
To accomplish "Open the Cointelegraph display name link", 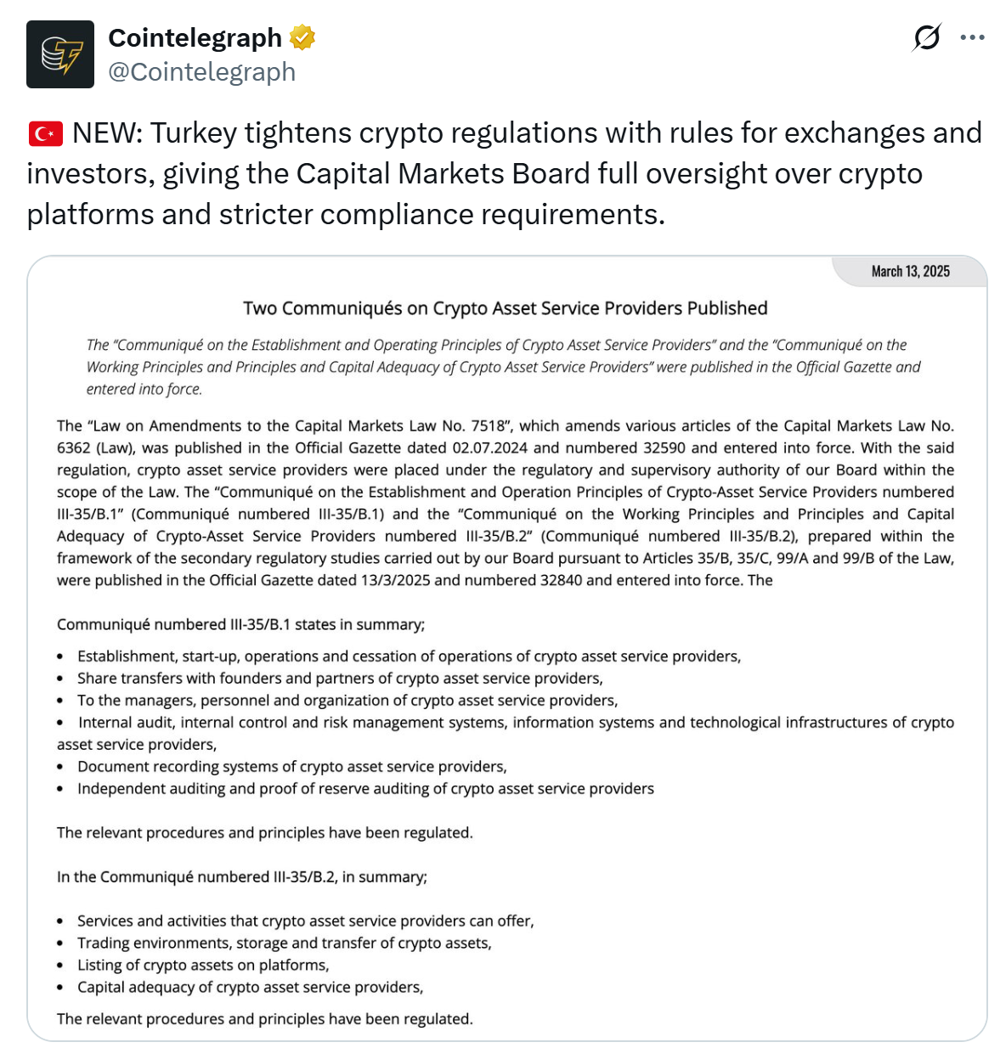I will click(195, 37).
